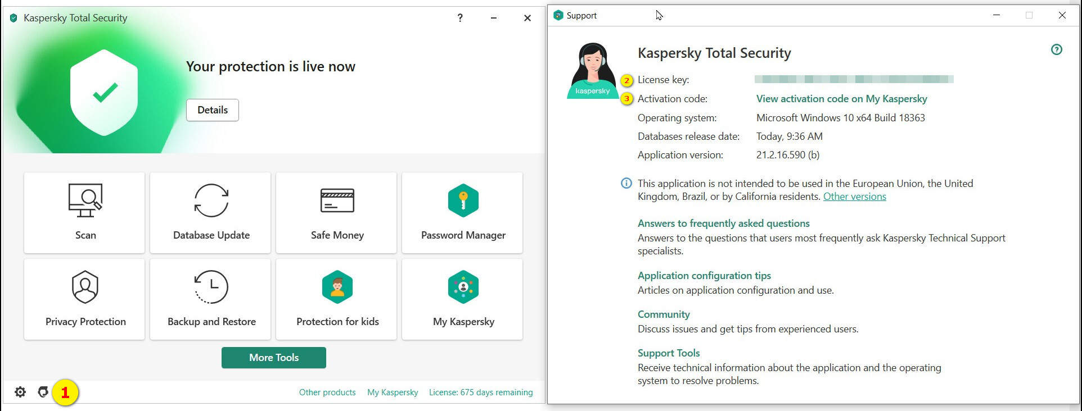Open Backup and Restore
This screenshot has height=411, width=1082.
pos(210,299)
